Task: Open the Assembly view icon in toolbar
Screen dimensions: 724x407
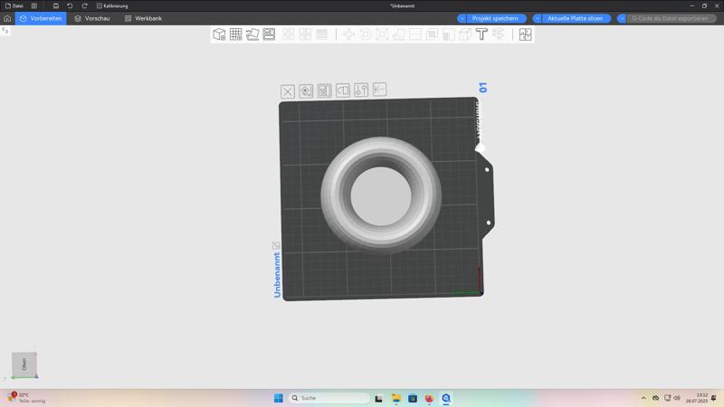Action: point(525,34)
